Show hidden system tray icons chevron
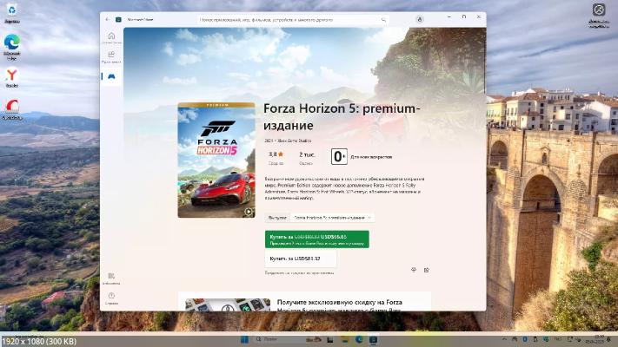The image size is (618, 347). click(x=504, y=339)
